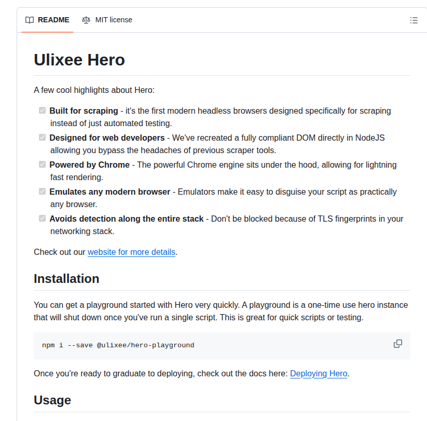Open the 'website for more details' link
427x421 pixels.
[131, 252]
